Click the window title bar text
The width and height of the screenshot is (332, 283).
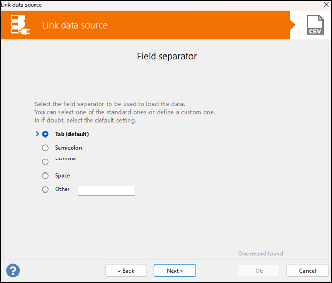21,5
